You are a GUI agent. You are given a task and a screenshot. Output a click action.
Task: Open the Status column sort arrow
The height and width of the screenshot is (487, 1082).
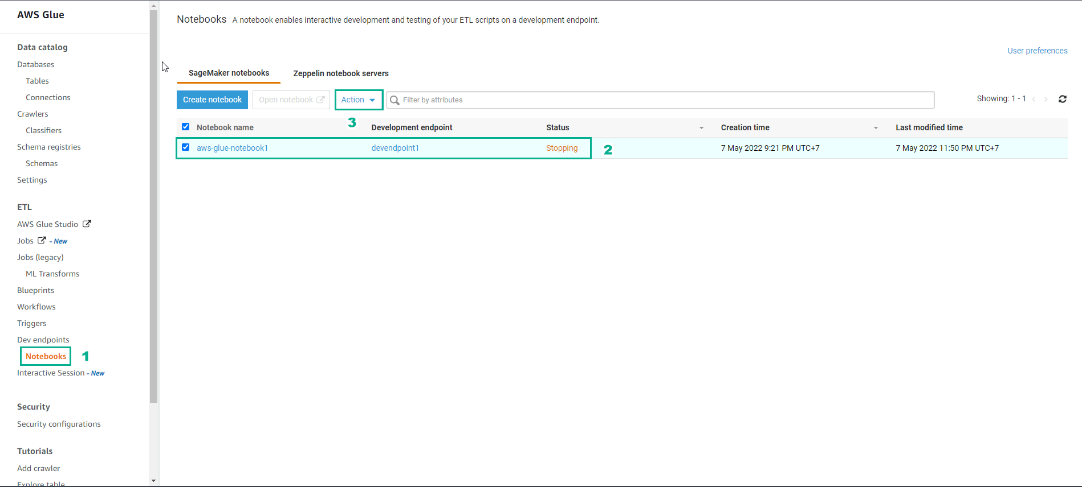coord(702,128)
